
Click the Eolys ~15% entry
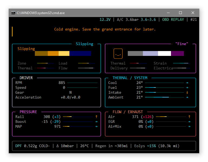145,146
